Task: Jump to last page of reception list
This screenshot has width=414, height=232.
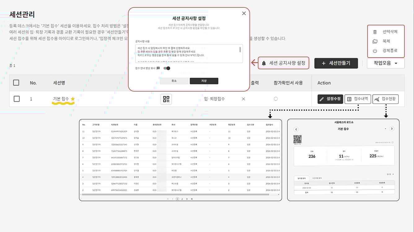Action: tap(192, 199)
